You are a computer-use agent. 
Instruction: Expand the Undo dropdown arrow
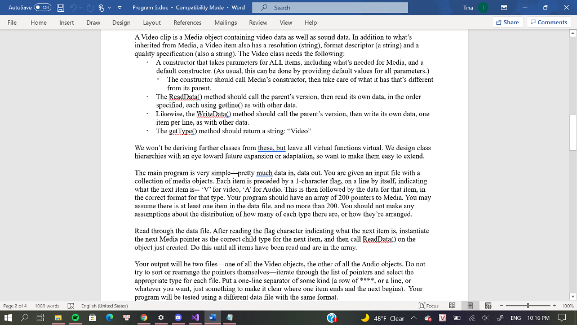point(81,8)
